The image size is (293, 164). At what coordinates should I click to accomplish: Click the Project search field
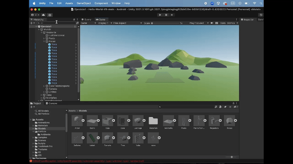pyautogui.click(x=186, y=107)
